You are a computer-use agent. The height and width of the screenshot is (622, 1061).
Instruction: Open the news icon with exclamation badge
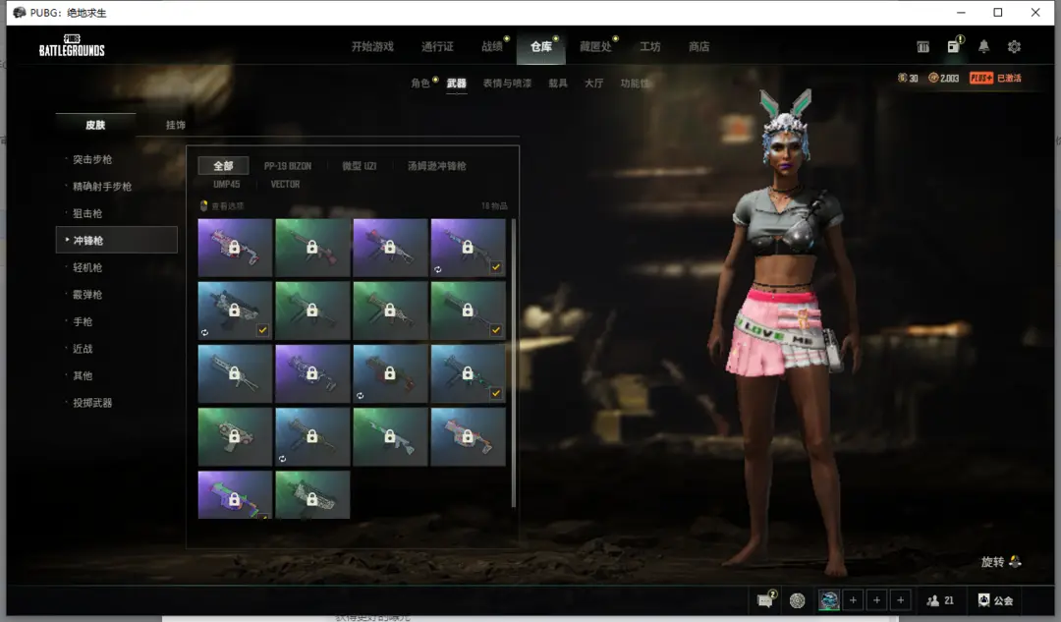click(x=954, y=45)
